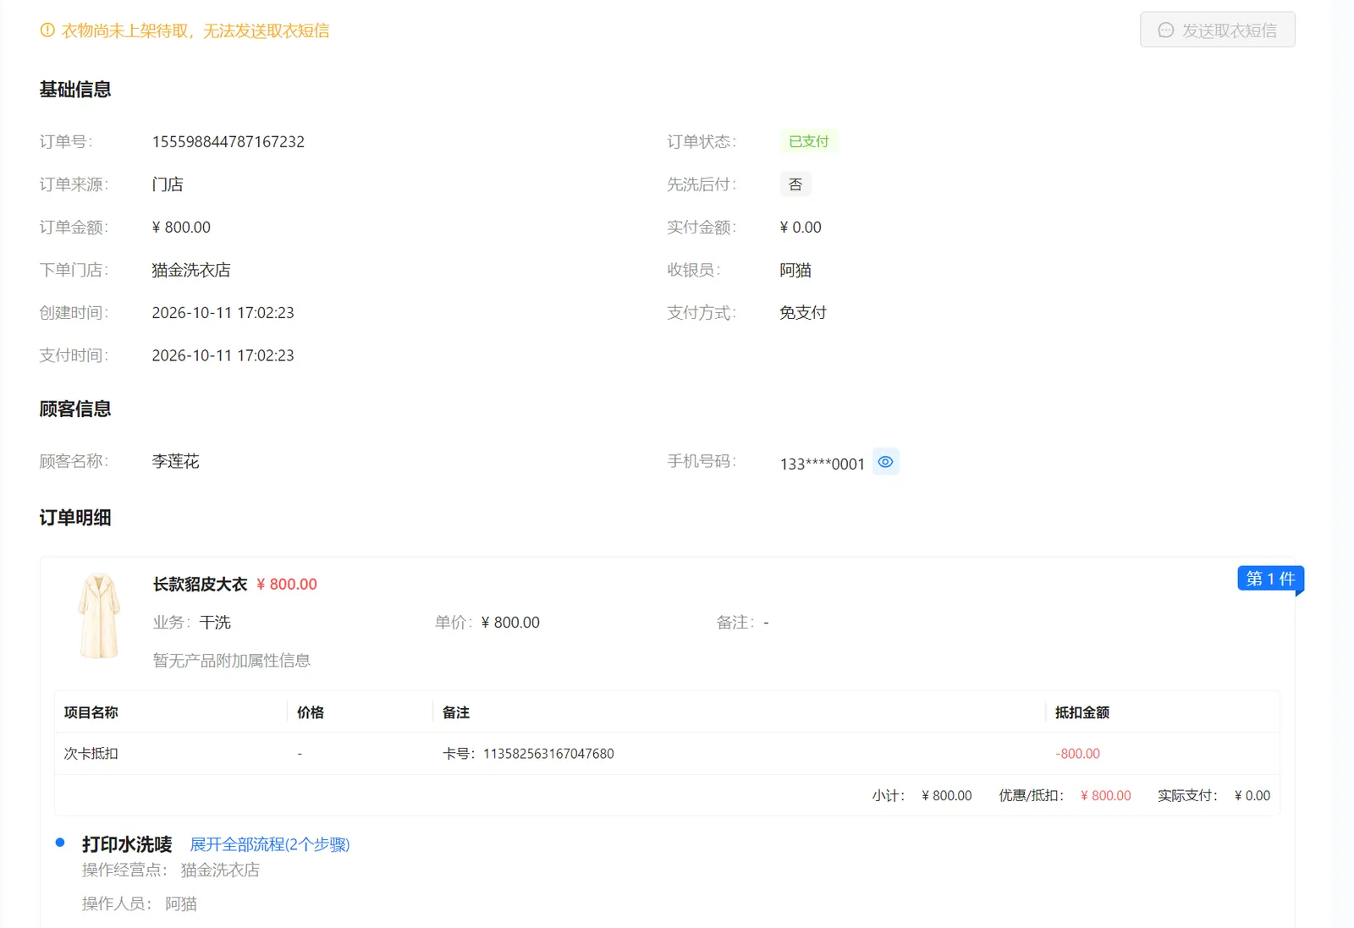Screen dimensions: 1354x928
Task: Click the 发送取衣短信 button
Action: 1217,30
